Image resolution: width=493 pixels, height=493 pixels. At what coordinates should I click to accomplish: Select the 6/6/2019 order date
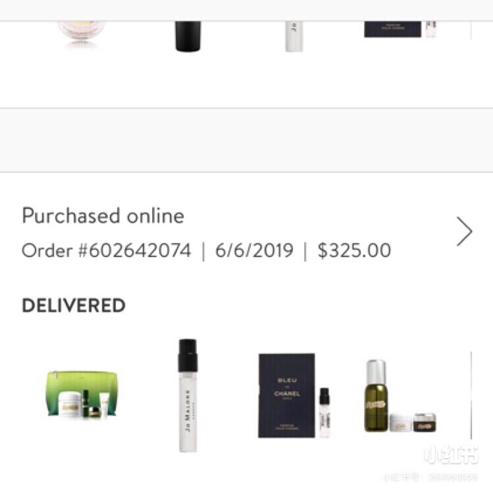[x=254, y=250]
